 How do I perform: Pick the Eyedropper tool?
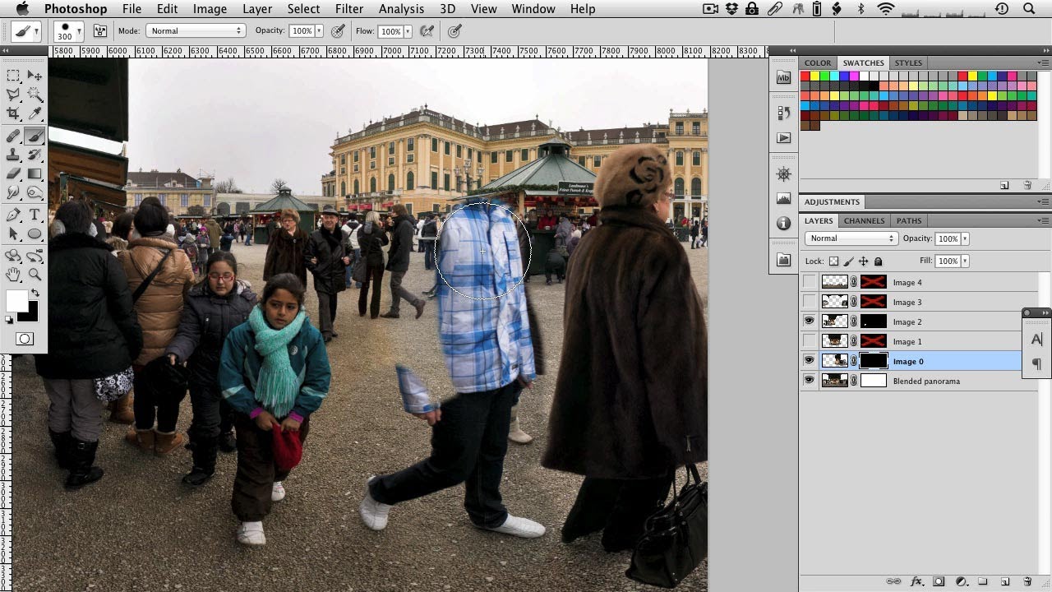coord(35,114)
